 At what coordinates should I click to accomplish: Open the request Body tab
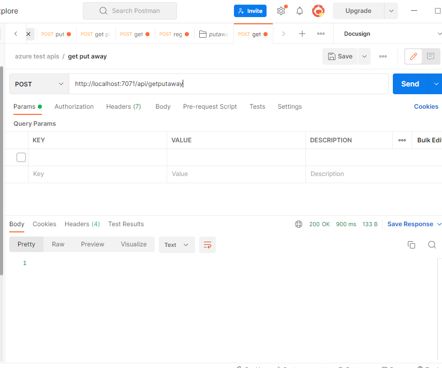(x=163, y=107)
